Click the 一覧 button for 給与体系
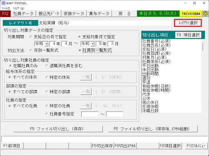The width and height of the screenshot is (209, 156). point(86,77)
